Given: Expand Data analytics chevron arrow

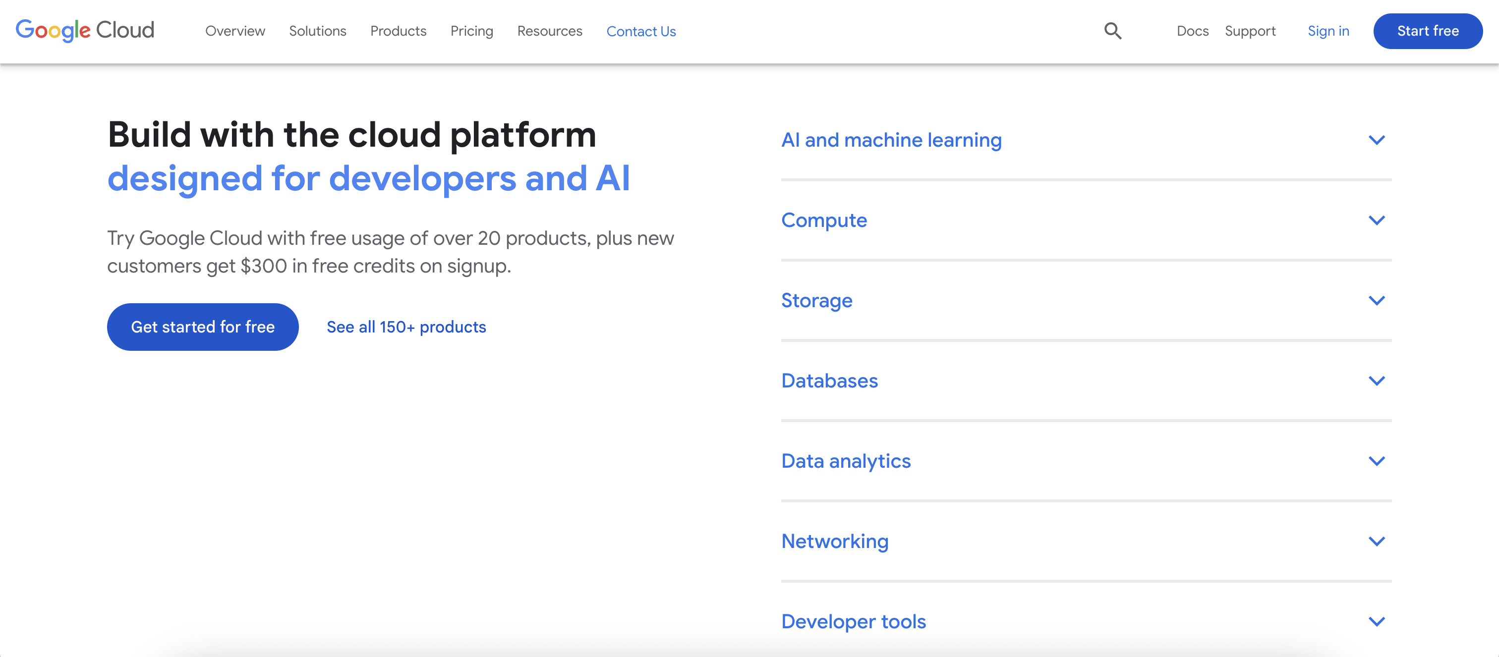Looking at the screenshot, I should (1376, 461).
